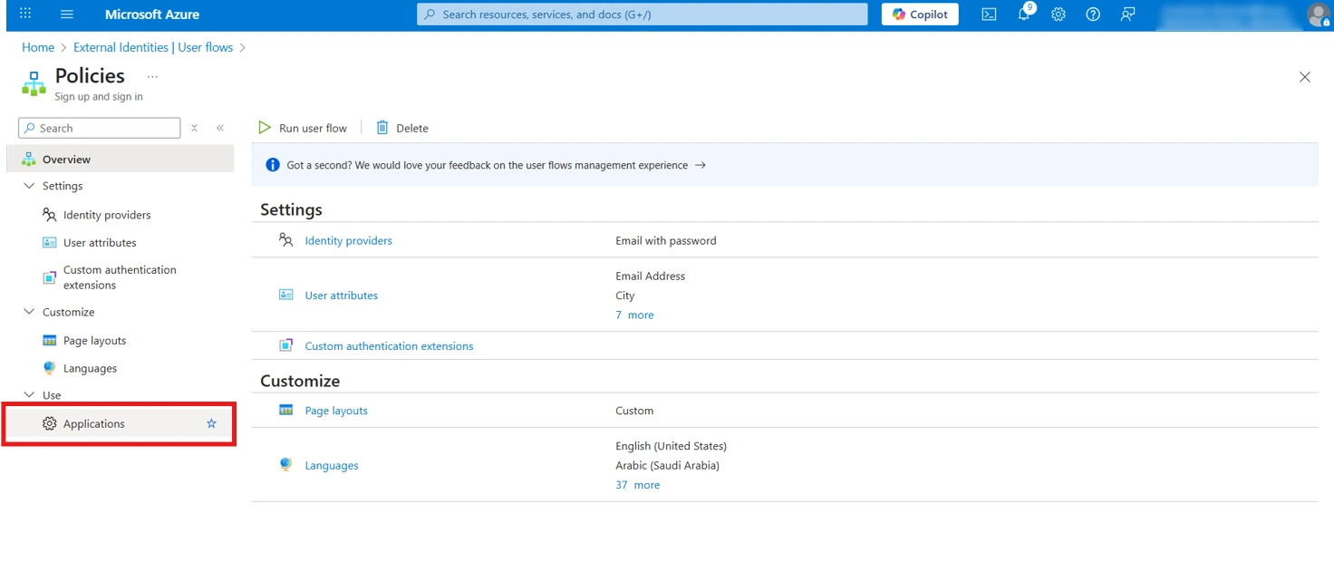Viewport: 1334px width, 572px height.
Task: Open the feedback megaphone icon
Action: pos(1126,15)
